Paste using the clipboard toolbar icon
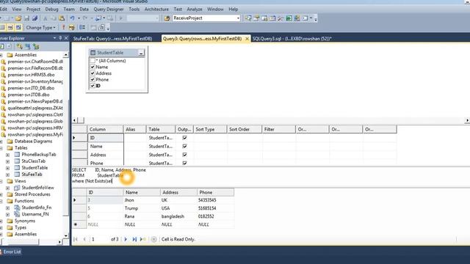Image resolution: width=470 pixels, height=264 pixels. 62,18
